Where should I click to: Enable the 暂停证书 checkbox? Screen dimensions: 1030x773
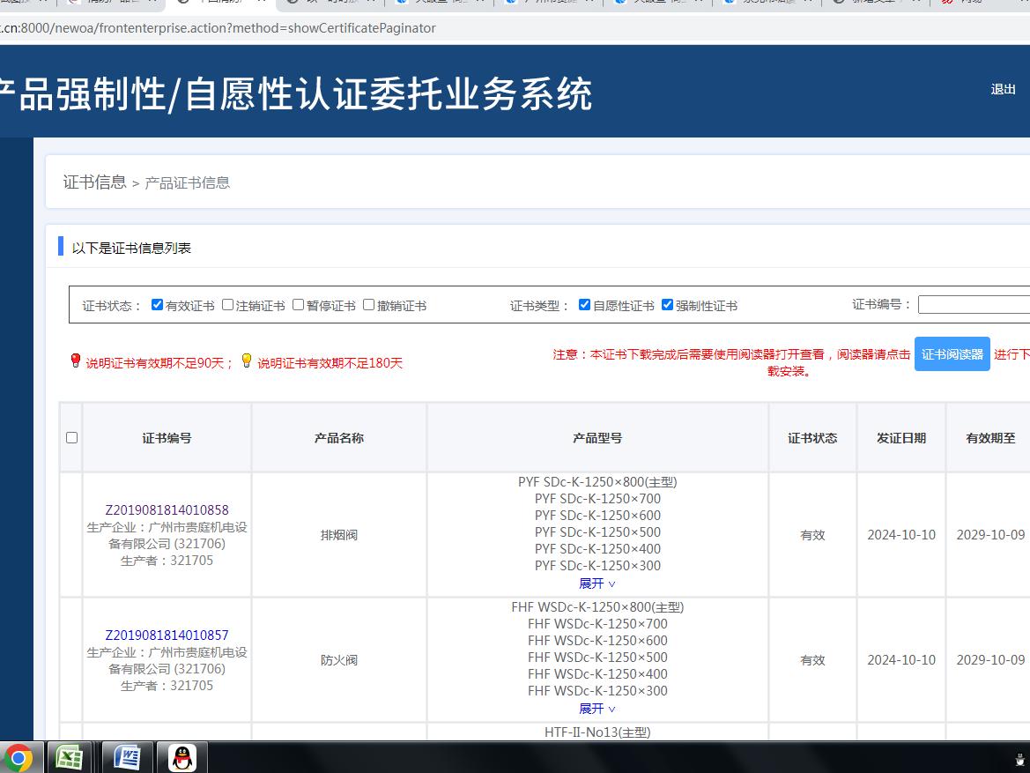click(x=298, y=304)
